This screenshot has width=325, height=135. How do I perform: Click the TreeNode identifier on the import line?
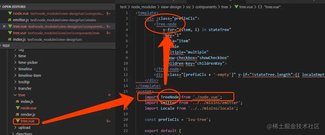click(x=170, y=97)
